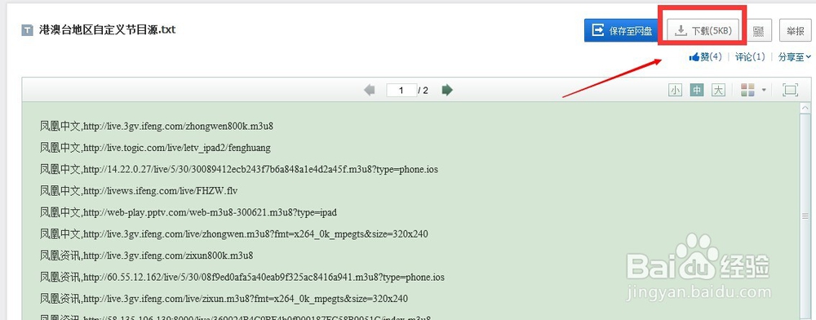Click the 保存至网盘 button

point(622,31)
